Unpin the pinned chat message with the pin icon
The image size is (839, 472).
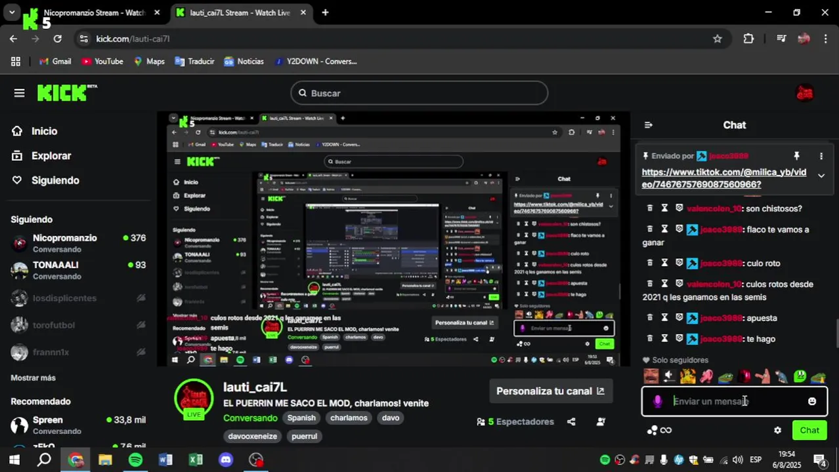coord(796,156)
